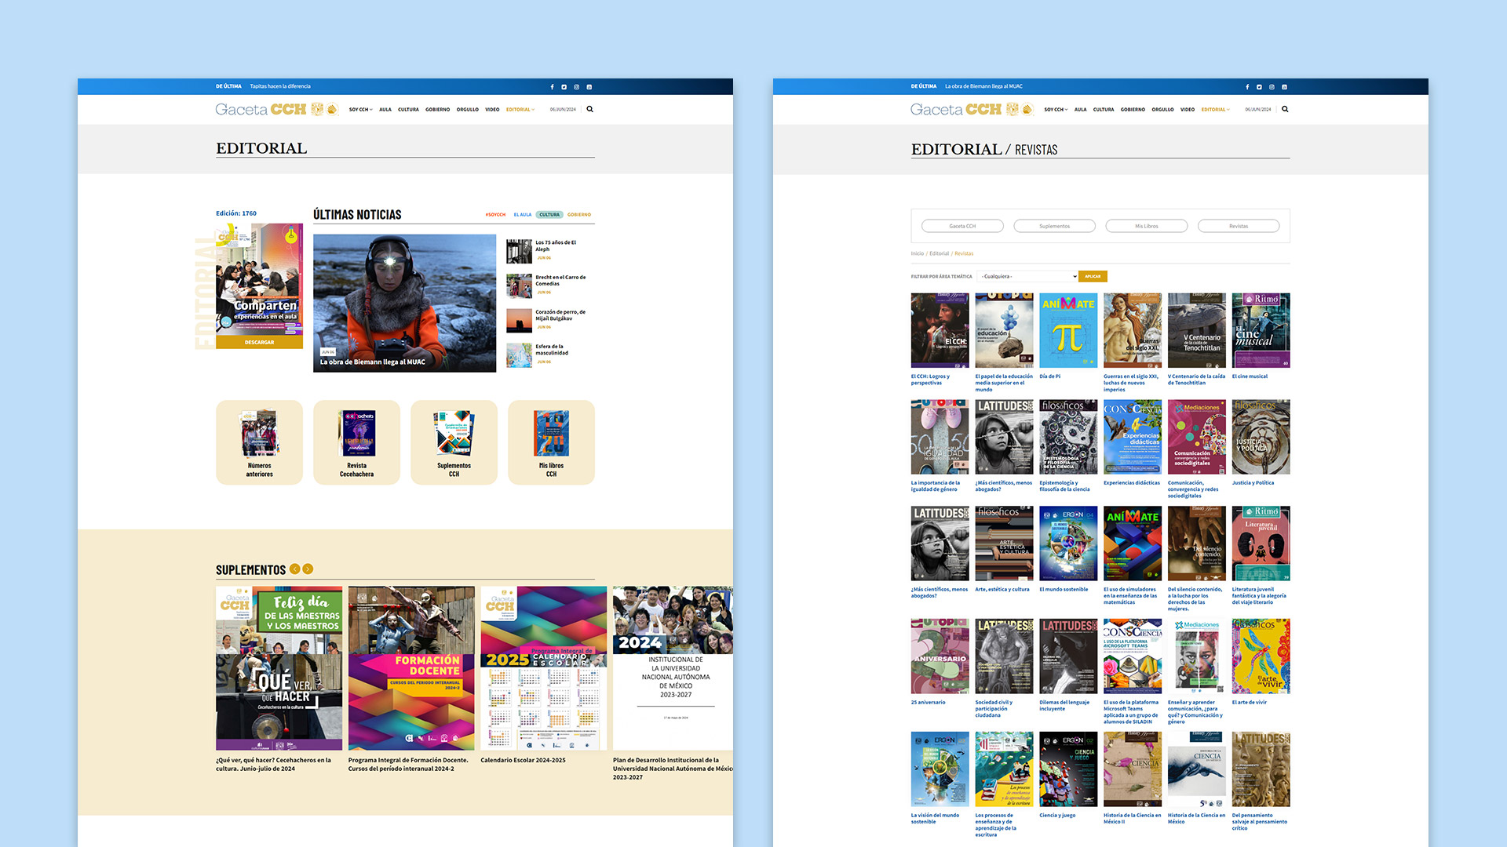Select the CULTURA tab in Últimas Noticias
The height and width of the screenshot is (847, 1507).
[549, 215]
